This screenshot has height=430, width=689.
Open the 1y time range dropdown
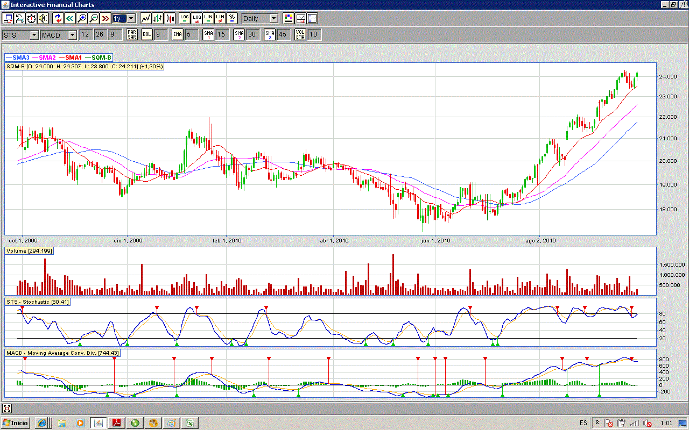[x=131, y=18]
